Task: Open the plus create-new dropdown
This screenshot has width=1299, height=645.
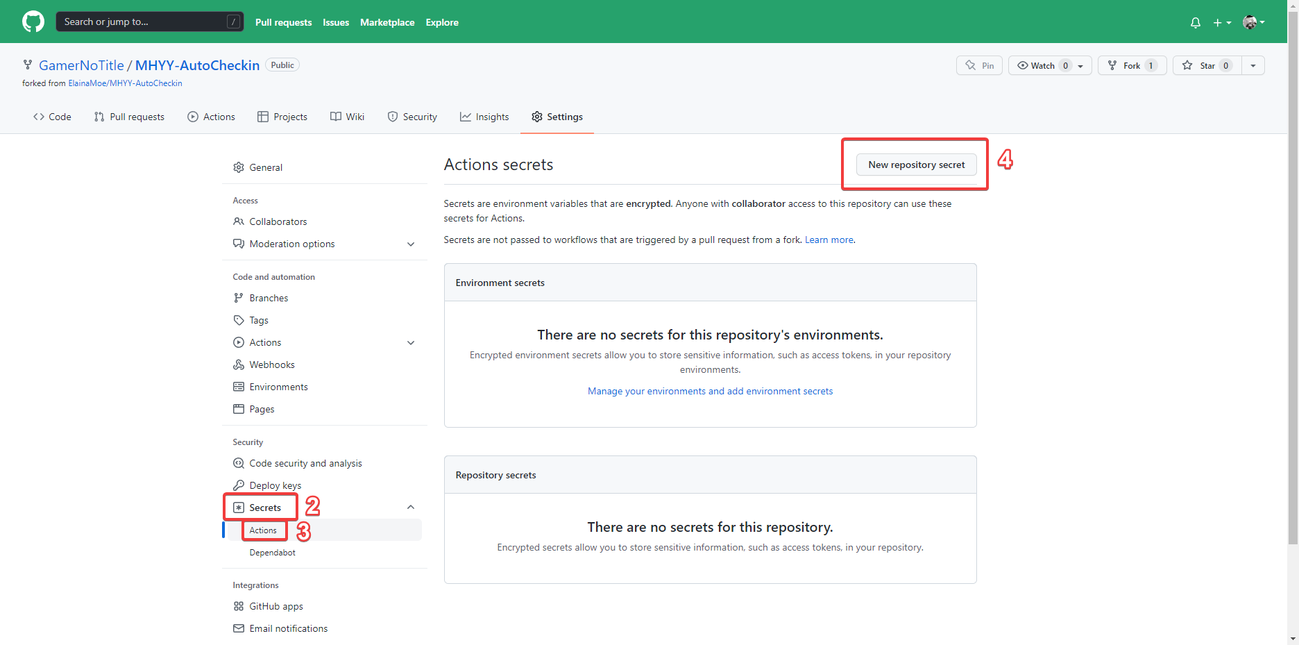Action: [x=1221, y=22]
